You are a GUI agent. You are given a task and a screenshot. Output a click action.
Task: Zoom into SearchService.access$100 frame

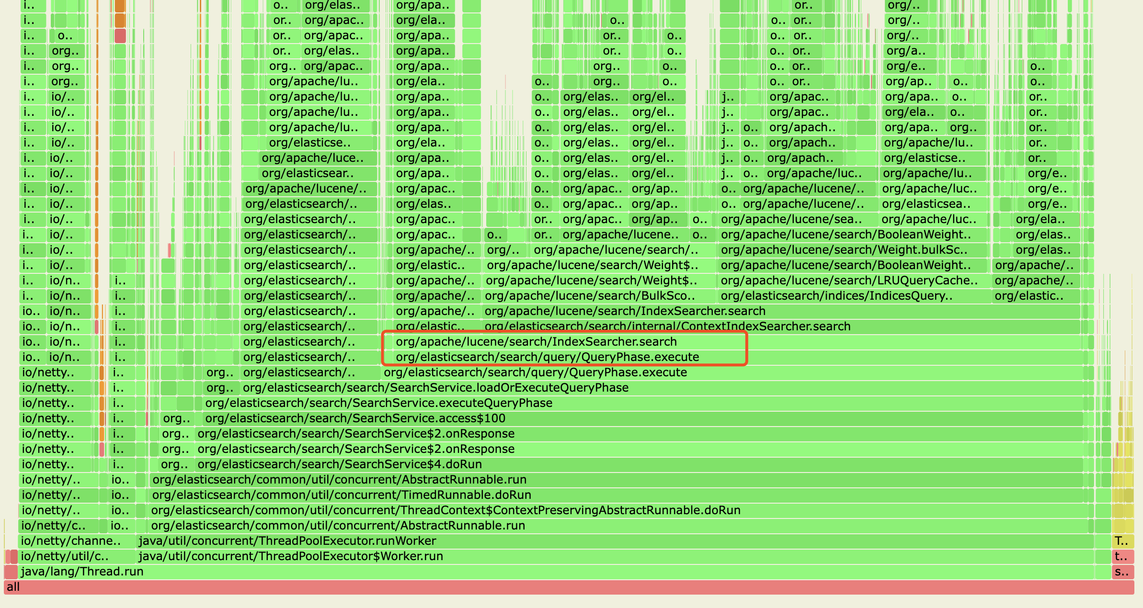(x=642, y=418)
